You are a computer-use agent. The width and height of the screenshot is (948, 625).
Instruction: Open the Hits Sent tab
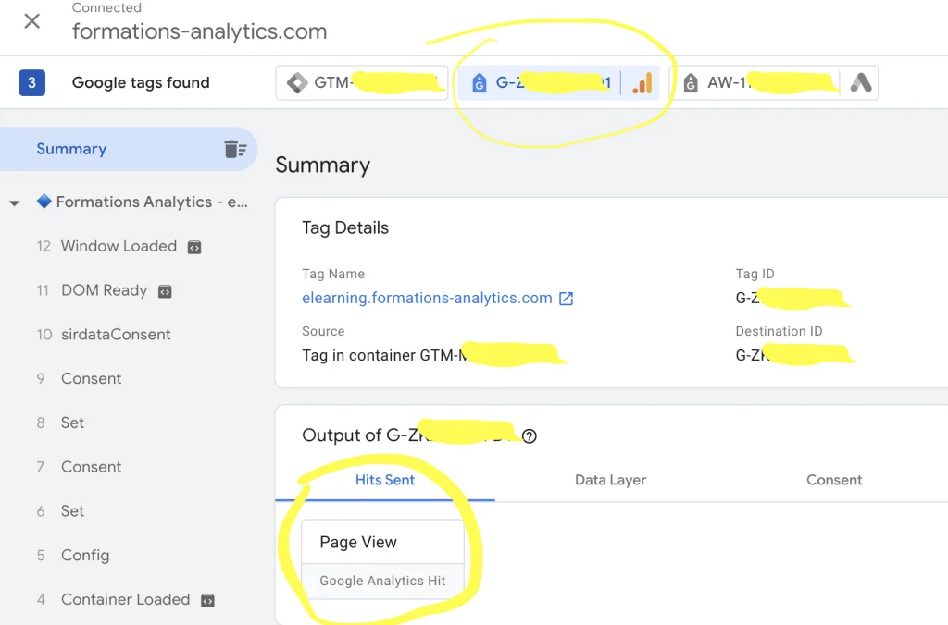click(x=385, y=480)
